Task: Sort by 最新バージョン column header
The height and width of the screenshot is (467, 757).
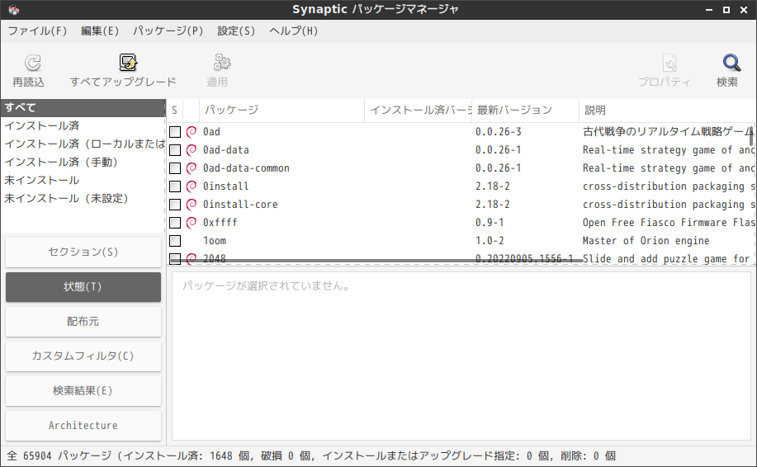Action: (x=525, y=111)
